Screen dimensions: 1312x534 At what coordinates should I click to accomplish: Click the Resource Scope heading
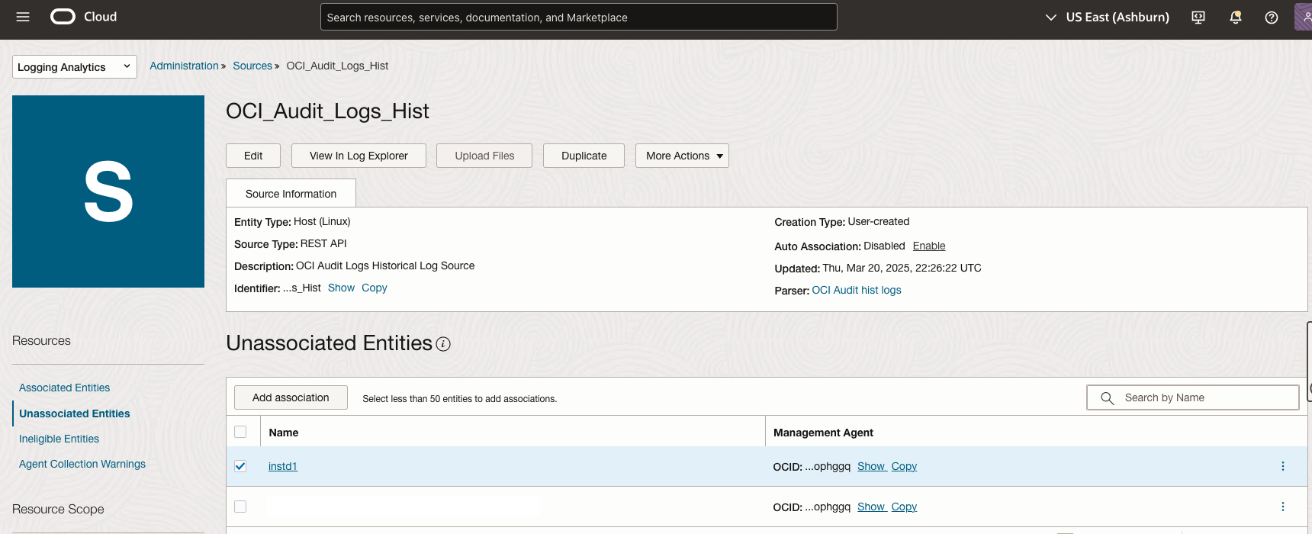[x=58, y=509]
